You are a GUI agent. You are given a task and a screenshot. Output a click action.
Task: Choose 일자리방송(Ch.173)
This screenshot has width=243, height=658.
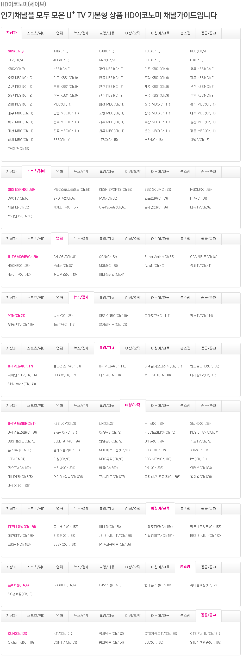point(113,325)
